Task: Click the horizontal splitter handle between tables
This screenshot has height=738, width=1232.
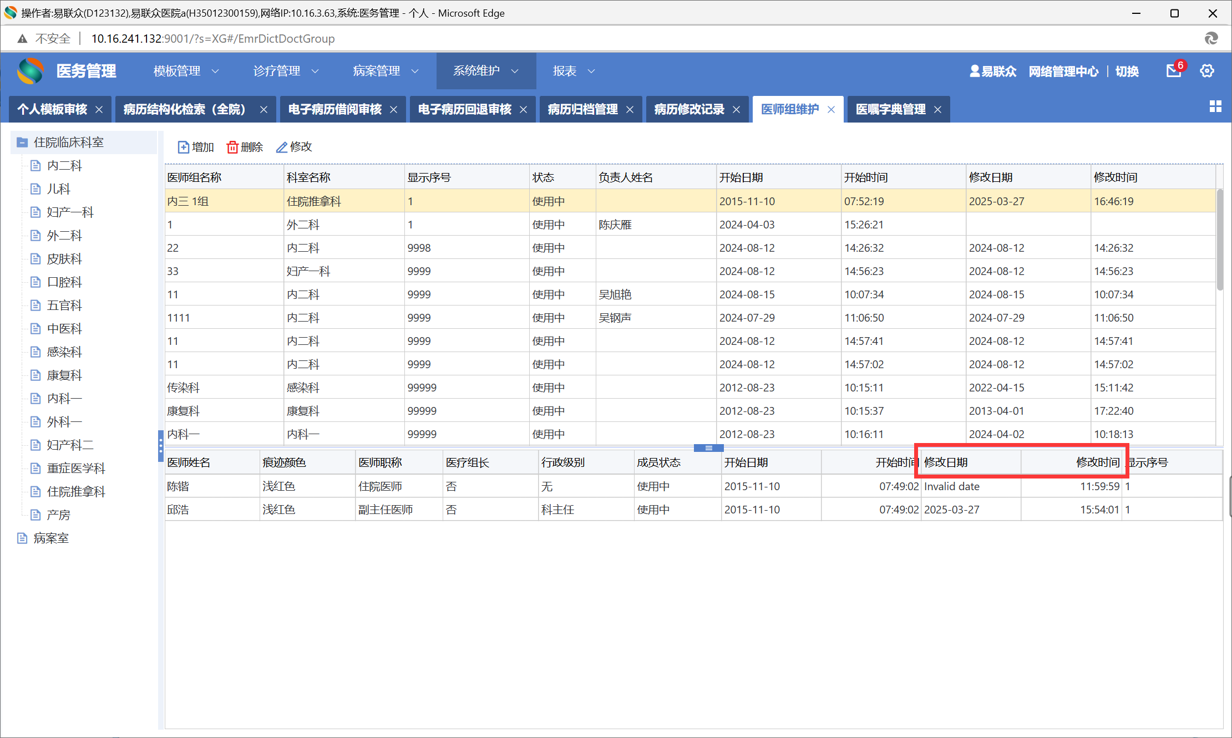Action: coord(708,448)
